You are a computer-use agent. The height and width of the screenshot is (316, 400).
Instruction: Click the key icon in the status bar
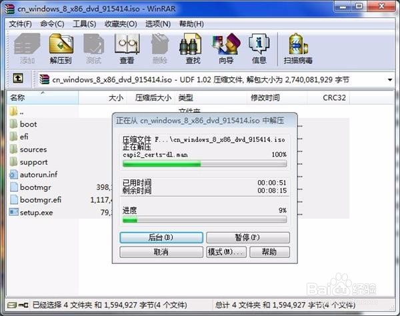click(23, 305)
